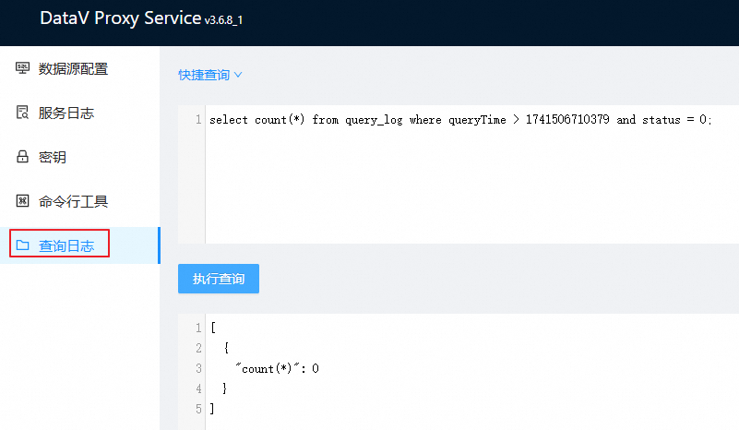The image size is (739, 430).
Task: Click the 执行查询 button
Action: tap(219, 279)
